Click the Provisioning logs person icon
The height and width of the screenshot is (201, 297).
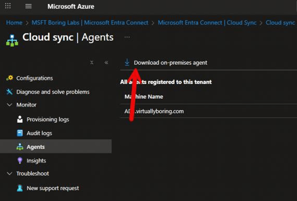point(20,120)
